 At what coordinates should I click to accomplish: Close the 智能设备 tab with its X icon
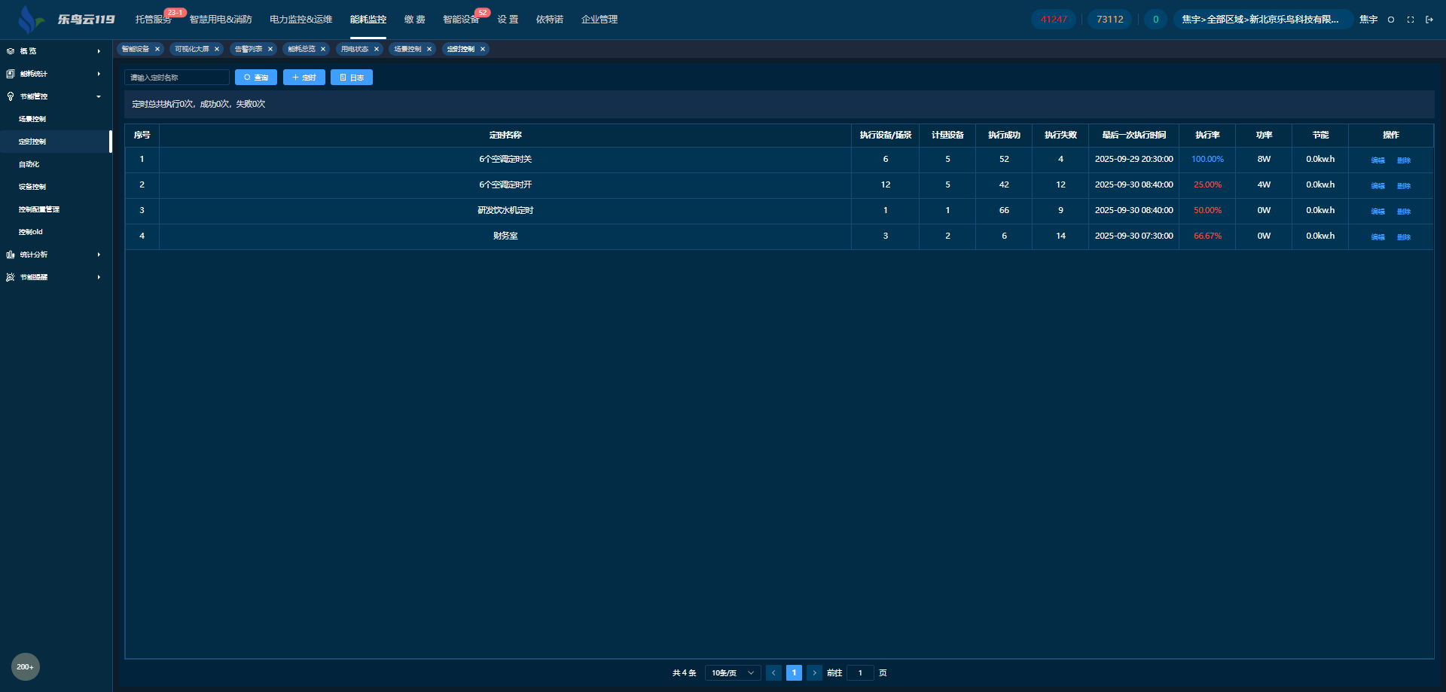157,49
